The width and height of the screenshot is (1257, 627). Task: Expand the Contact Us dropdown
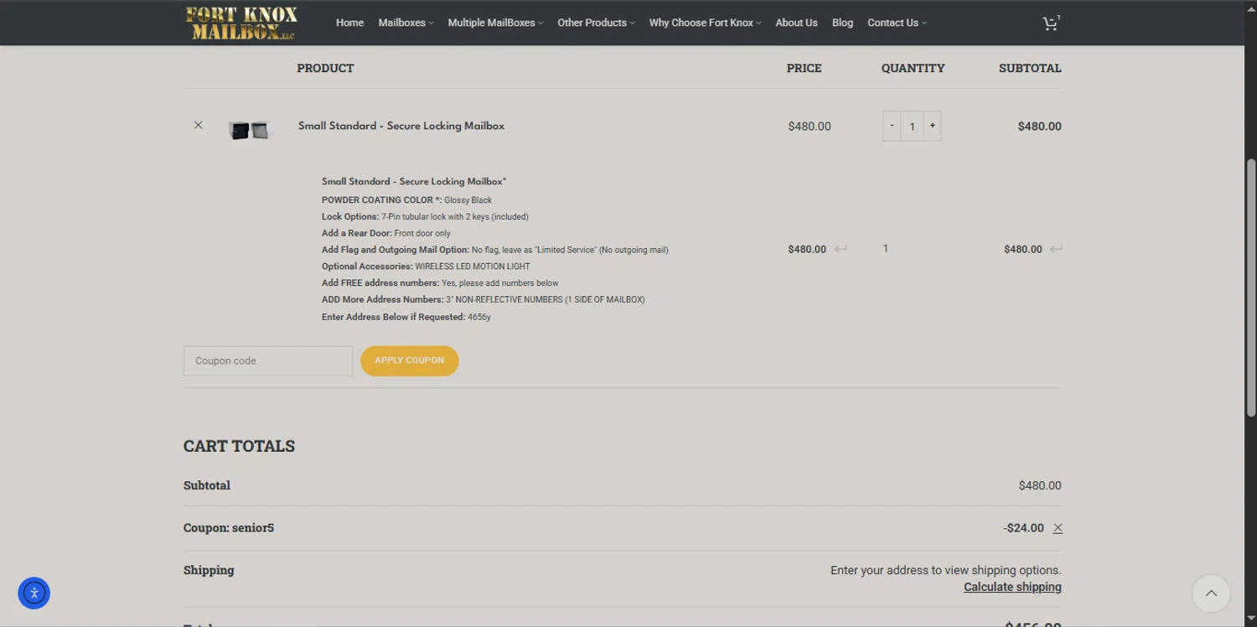[x=897, y=23]
